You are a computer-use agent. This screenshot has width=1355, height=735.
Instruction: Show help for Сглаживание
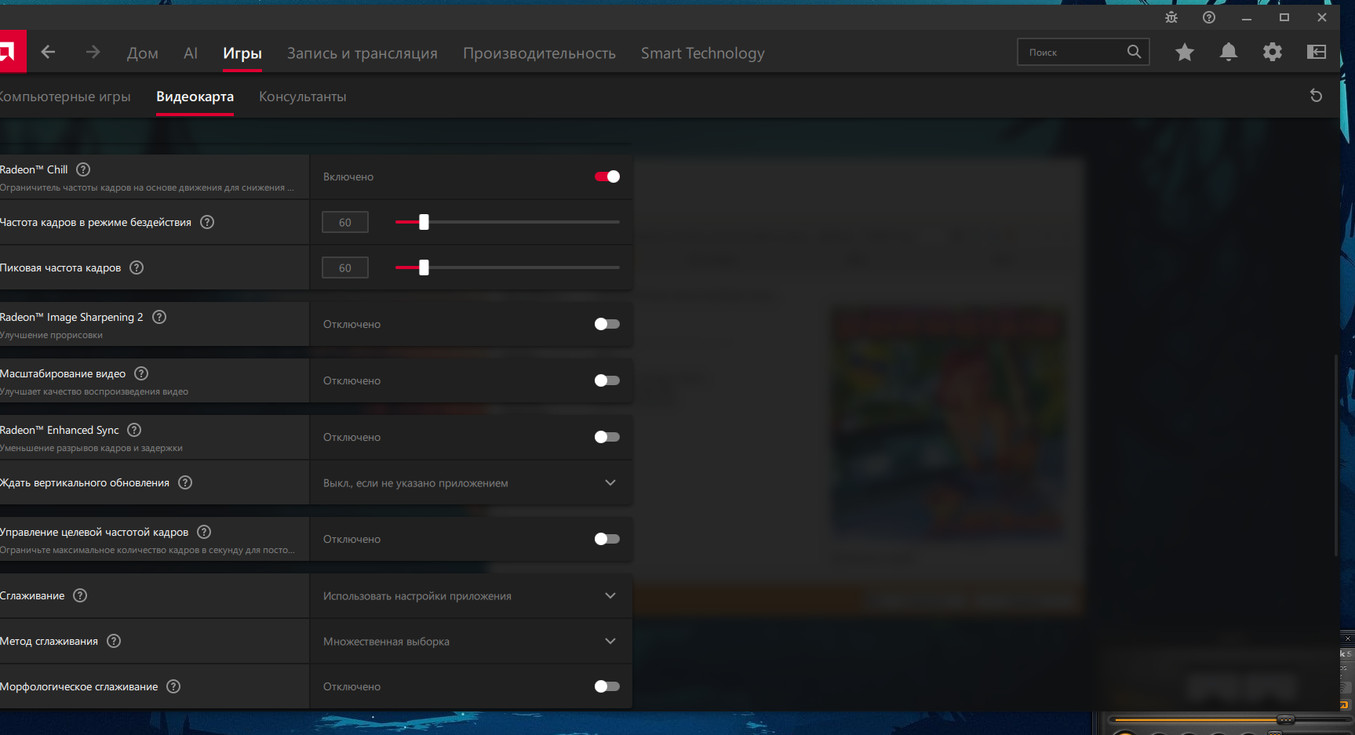(x=80, y=595)
